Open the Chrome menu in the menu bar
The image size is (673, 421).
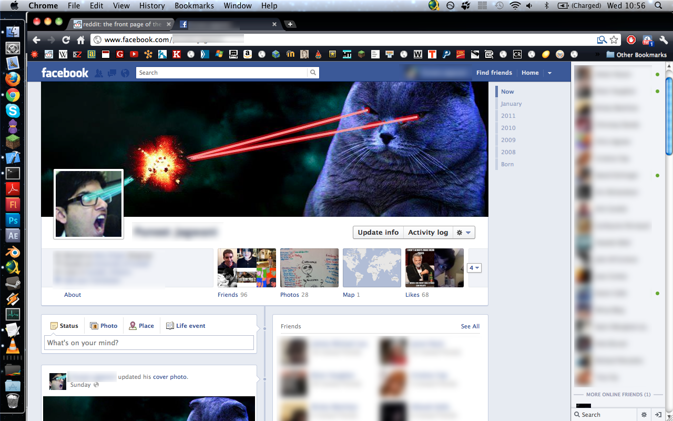tap(43, 6)
